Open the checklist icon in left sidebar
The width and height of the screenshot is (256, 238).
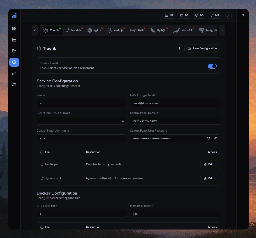pos(14,85)
